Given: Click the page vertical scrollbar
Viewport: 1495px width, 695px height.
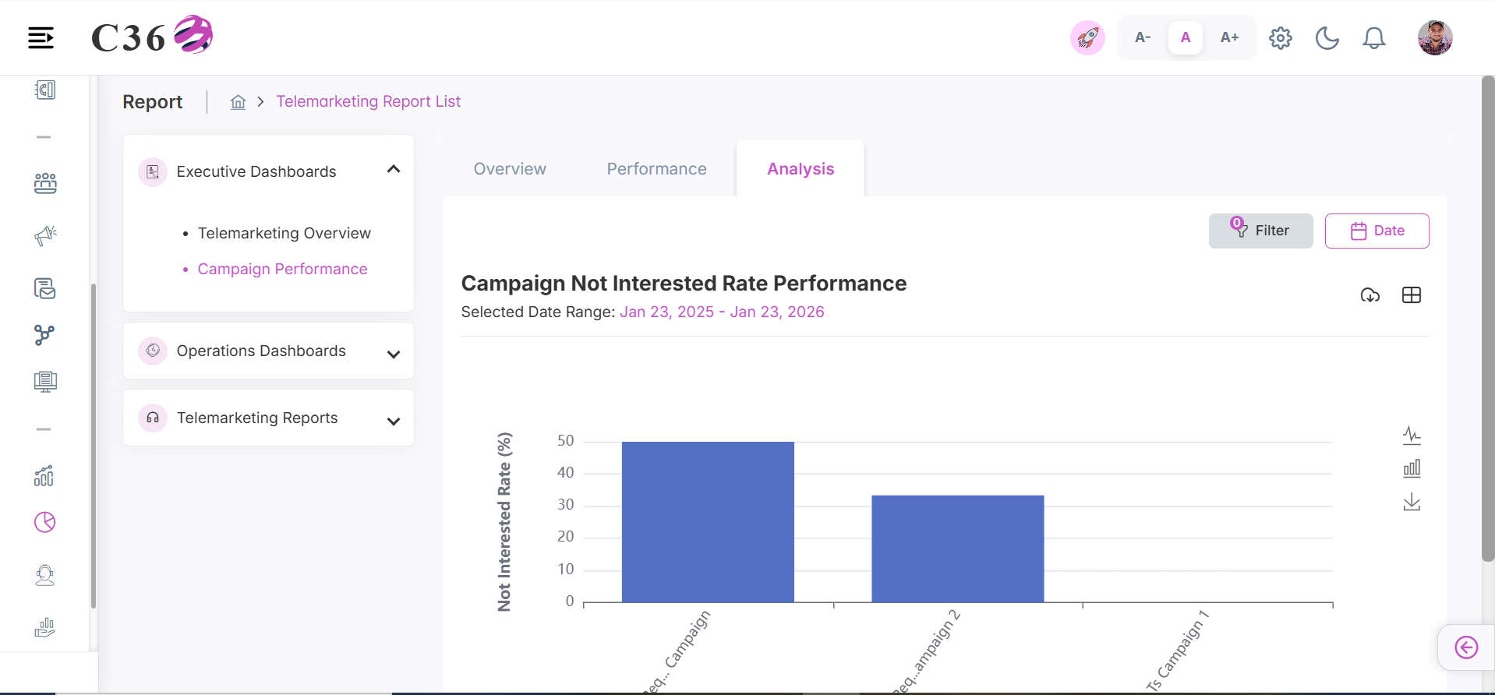Looking at the screenshot, I should click(x=1488, y=318).
